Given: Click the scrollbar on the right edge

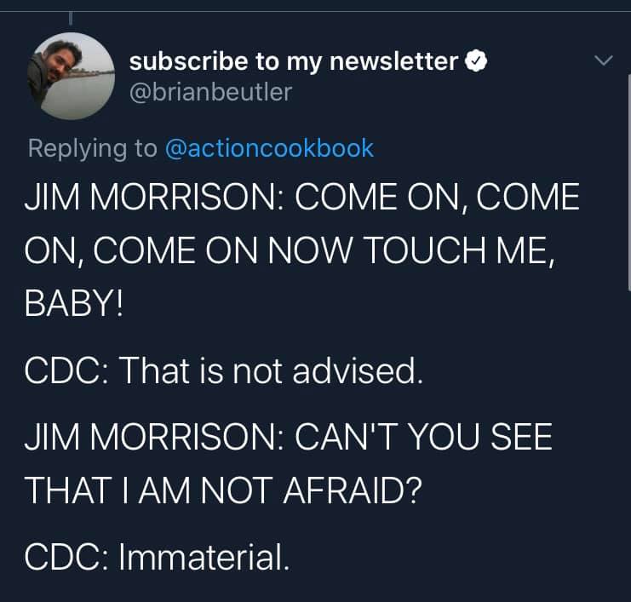Looking at the screenshot, I should 628,183.
